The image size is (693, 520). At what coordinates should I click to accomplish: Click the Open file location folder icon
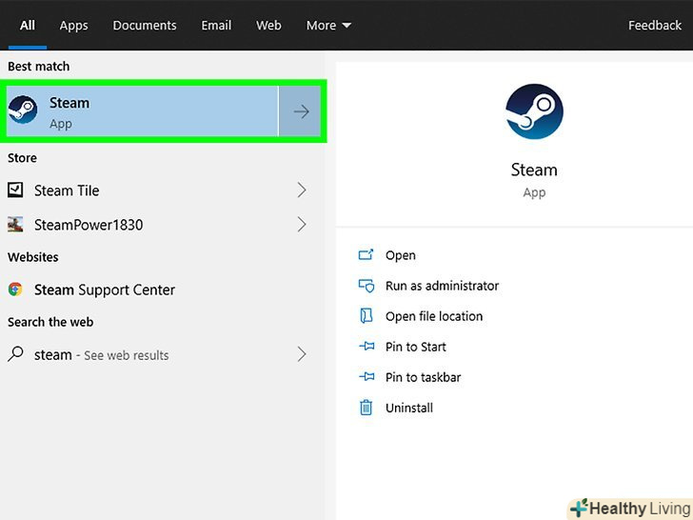point(366,316)
